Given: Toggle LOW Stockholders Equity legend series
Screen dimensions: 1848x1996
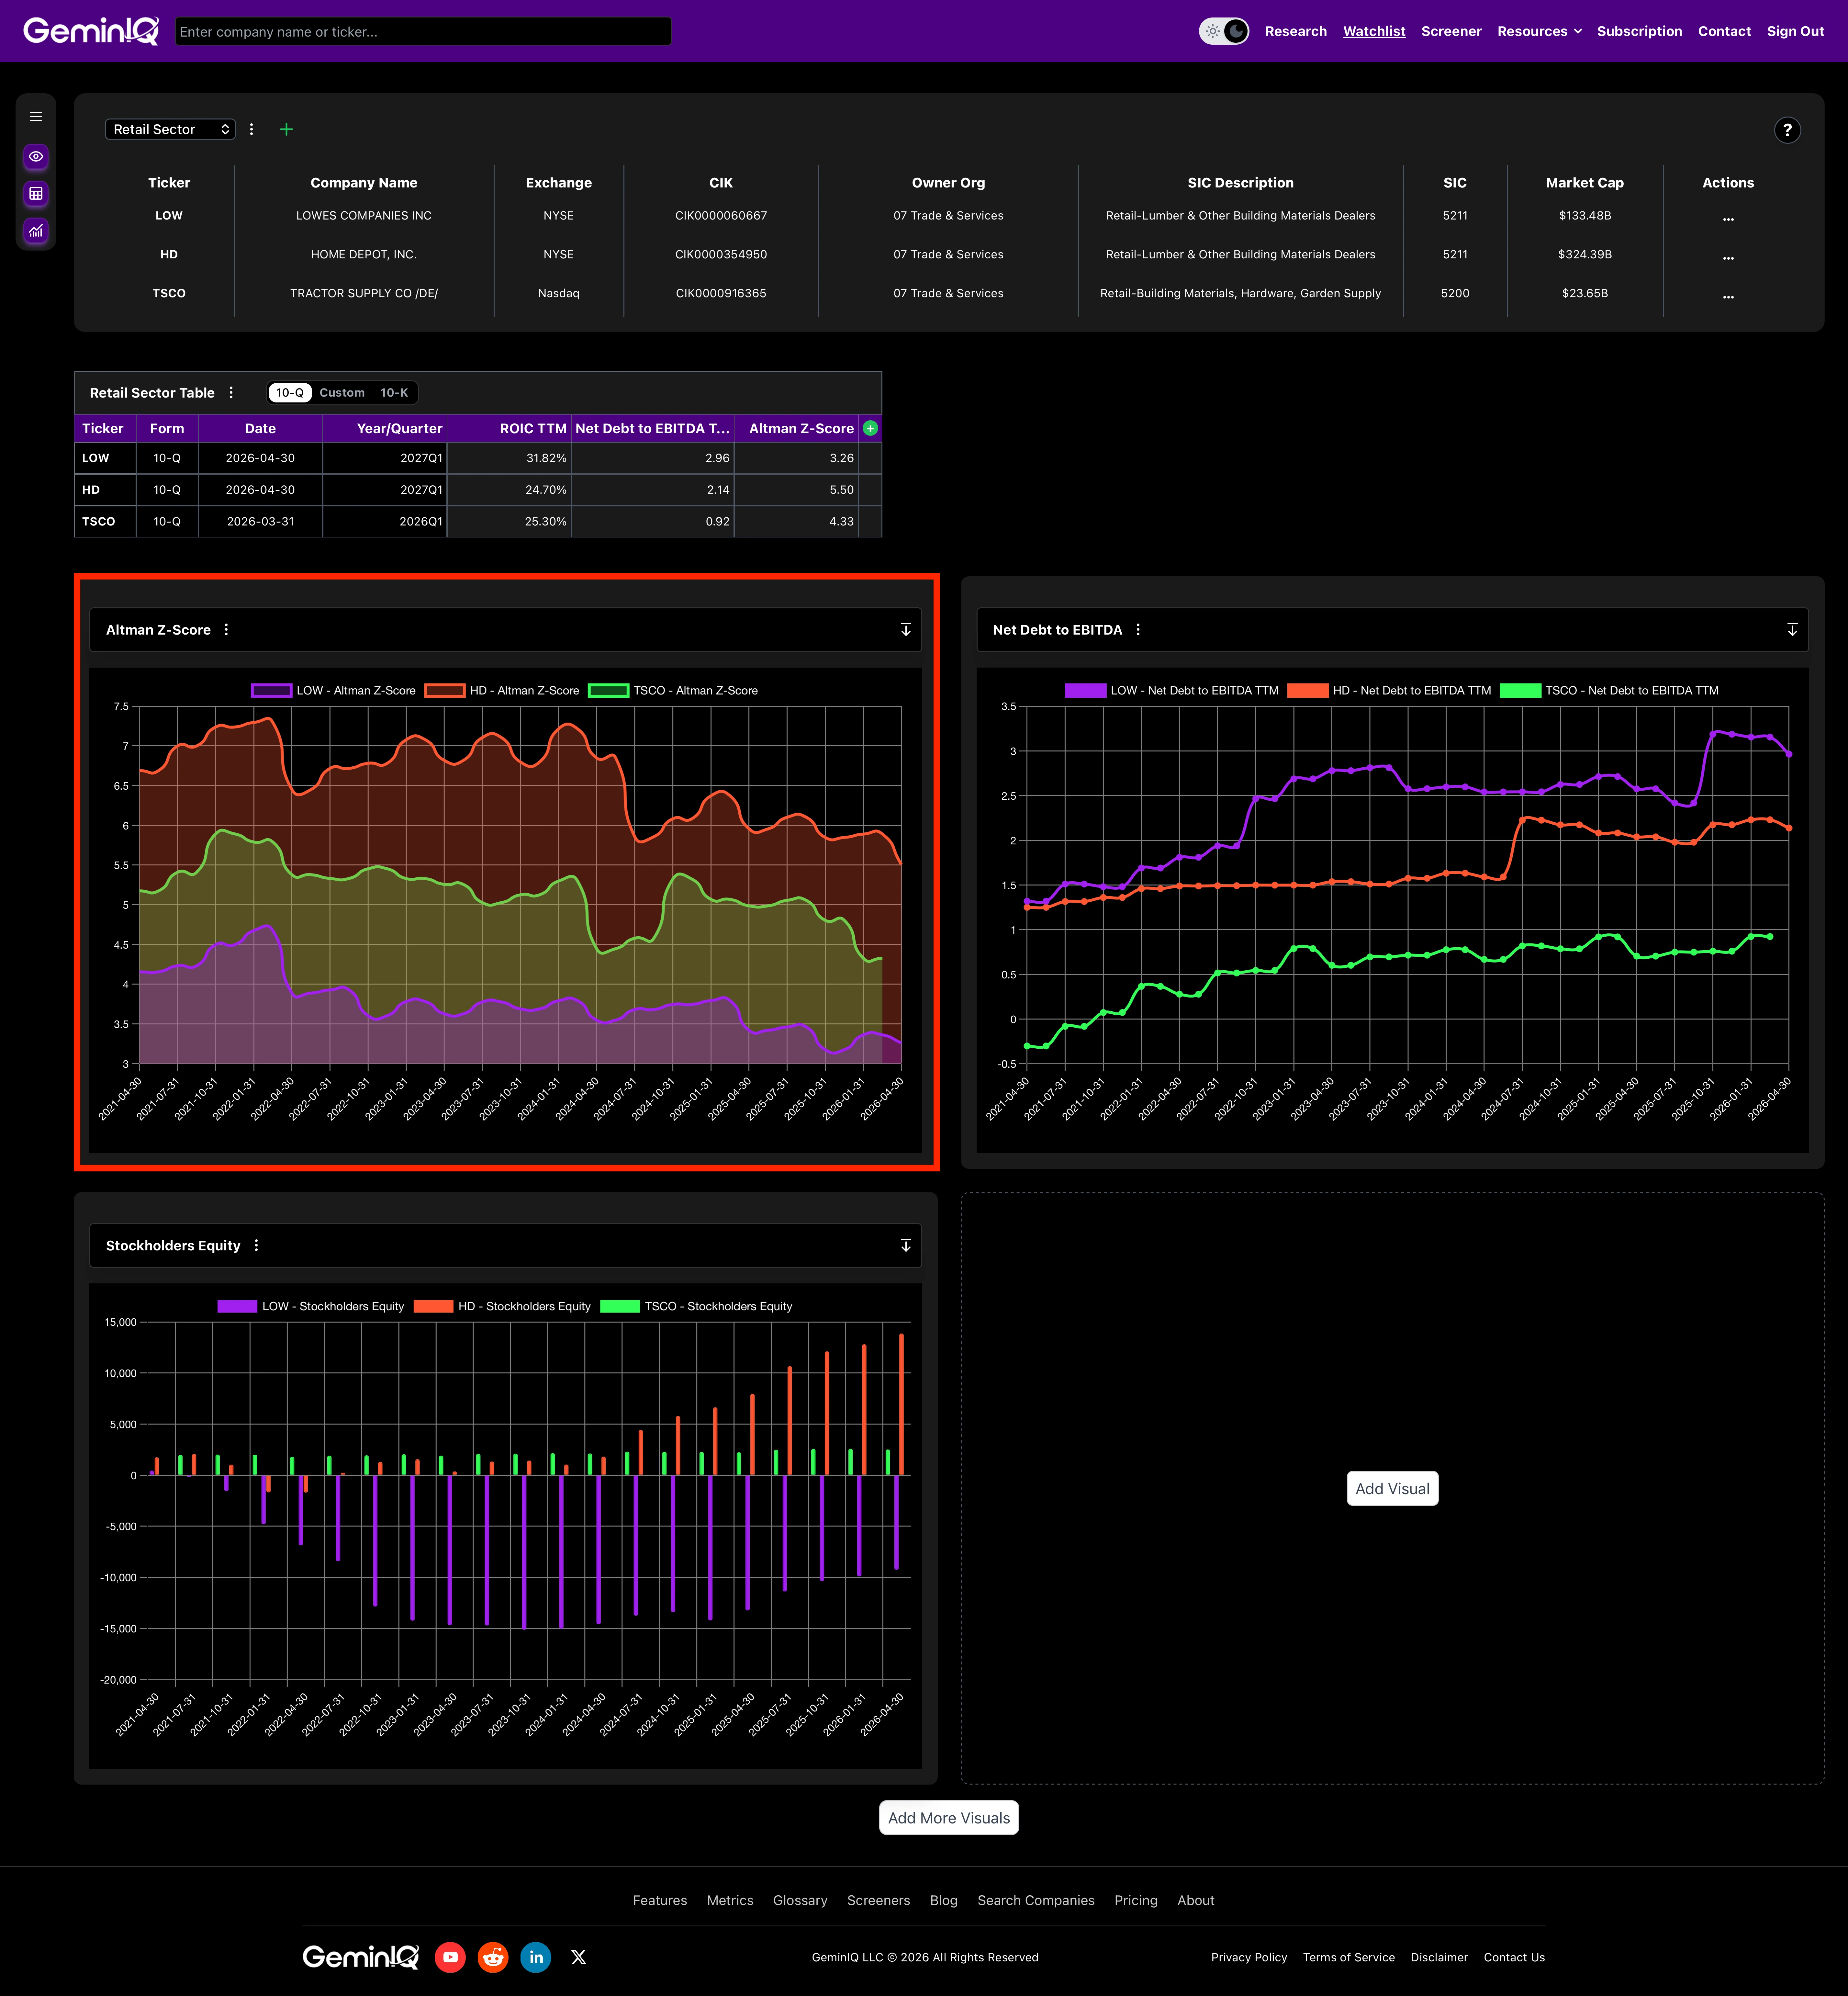Looking at the screenshot, I should (x=311, y=1307).
